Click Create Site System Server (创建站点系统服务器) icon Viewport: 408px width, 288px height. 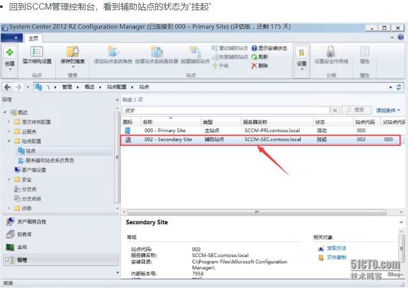156,55
